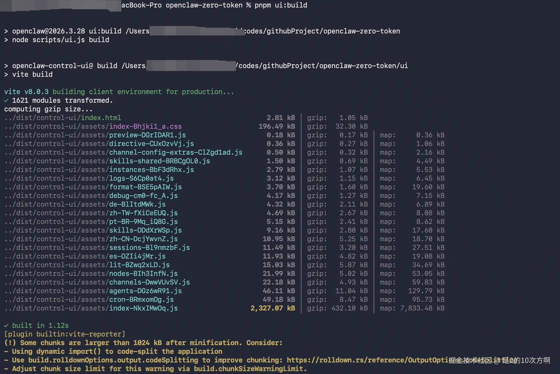Click file name index-NkxIMwOq.js
The image size is (560, 374).
pyautogui.click(x=143, y=308)
